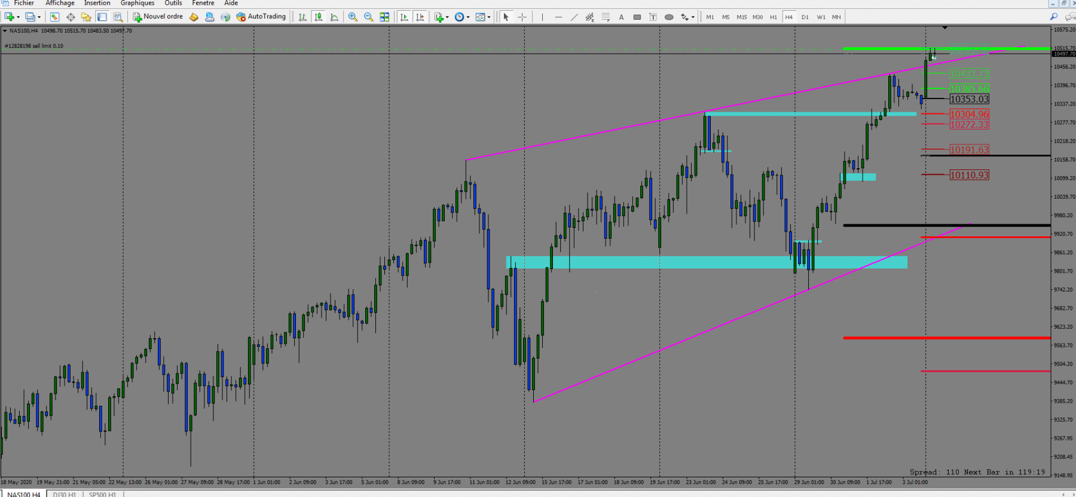Select the crosshair tool
1076x497 pixels.
pyautogui.click(x=522, y=17)
